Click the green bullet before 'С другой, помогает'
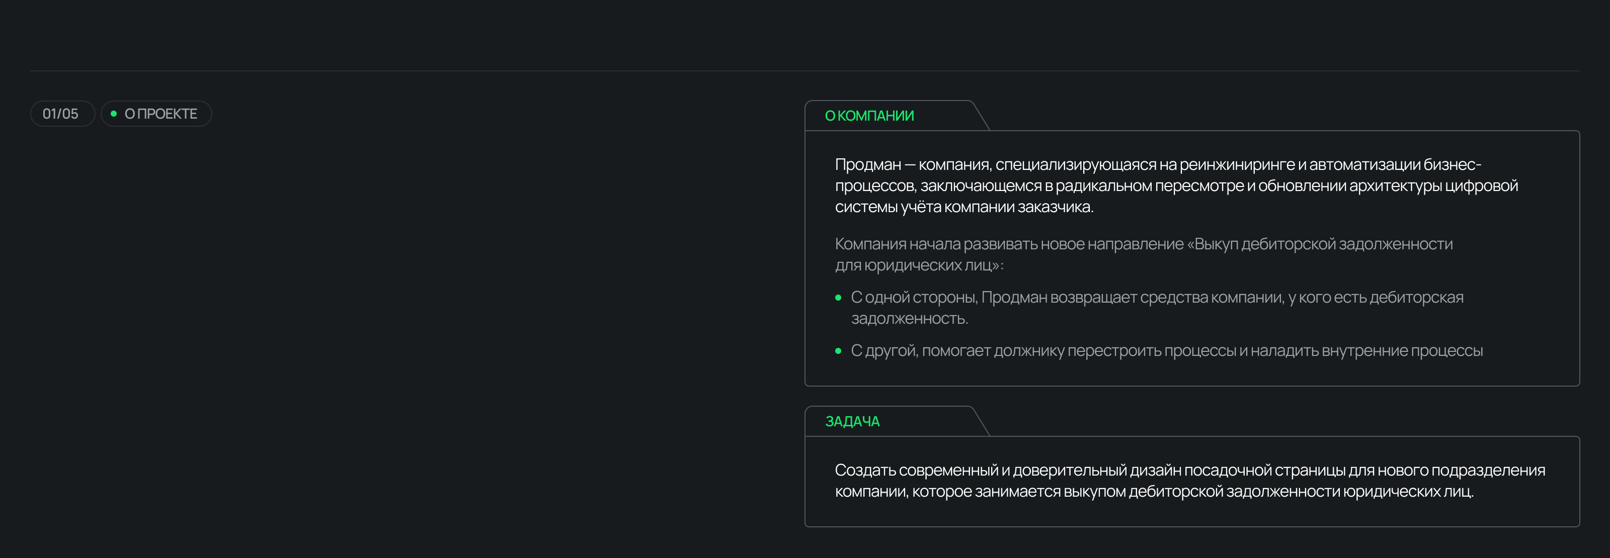 pos(838,351)
